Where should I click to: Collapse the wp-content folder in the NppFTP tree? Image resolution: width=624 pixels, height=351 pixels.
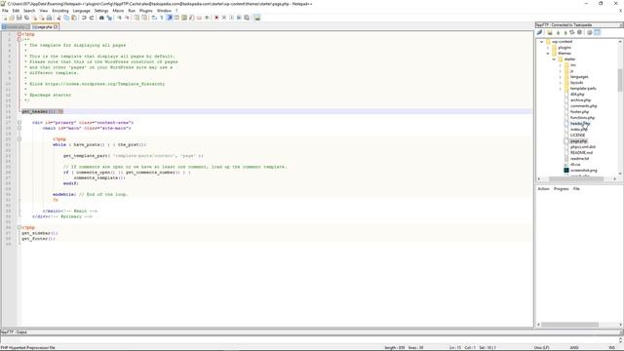542,41
